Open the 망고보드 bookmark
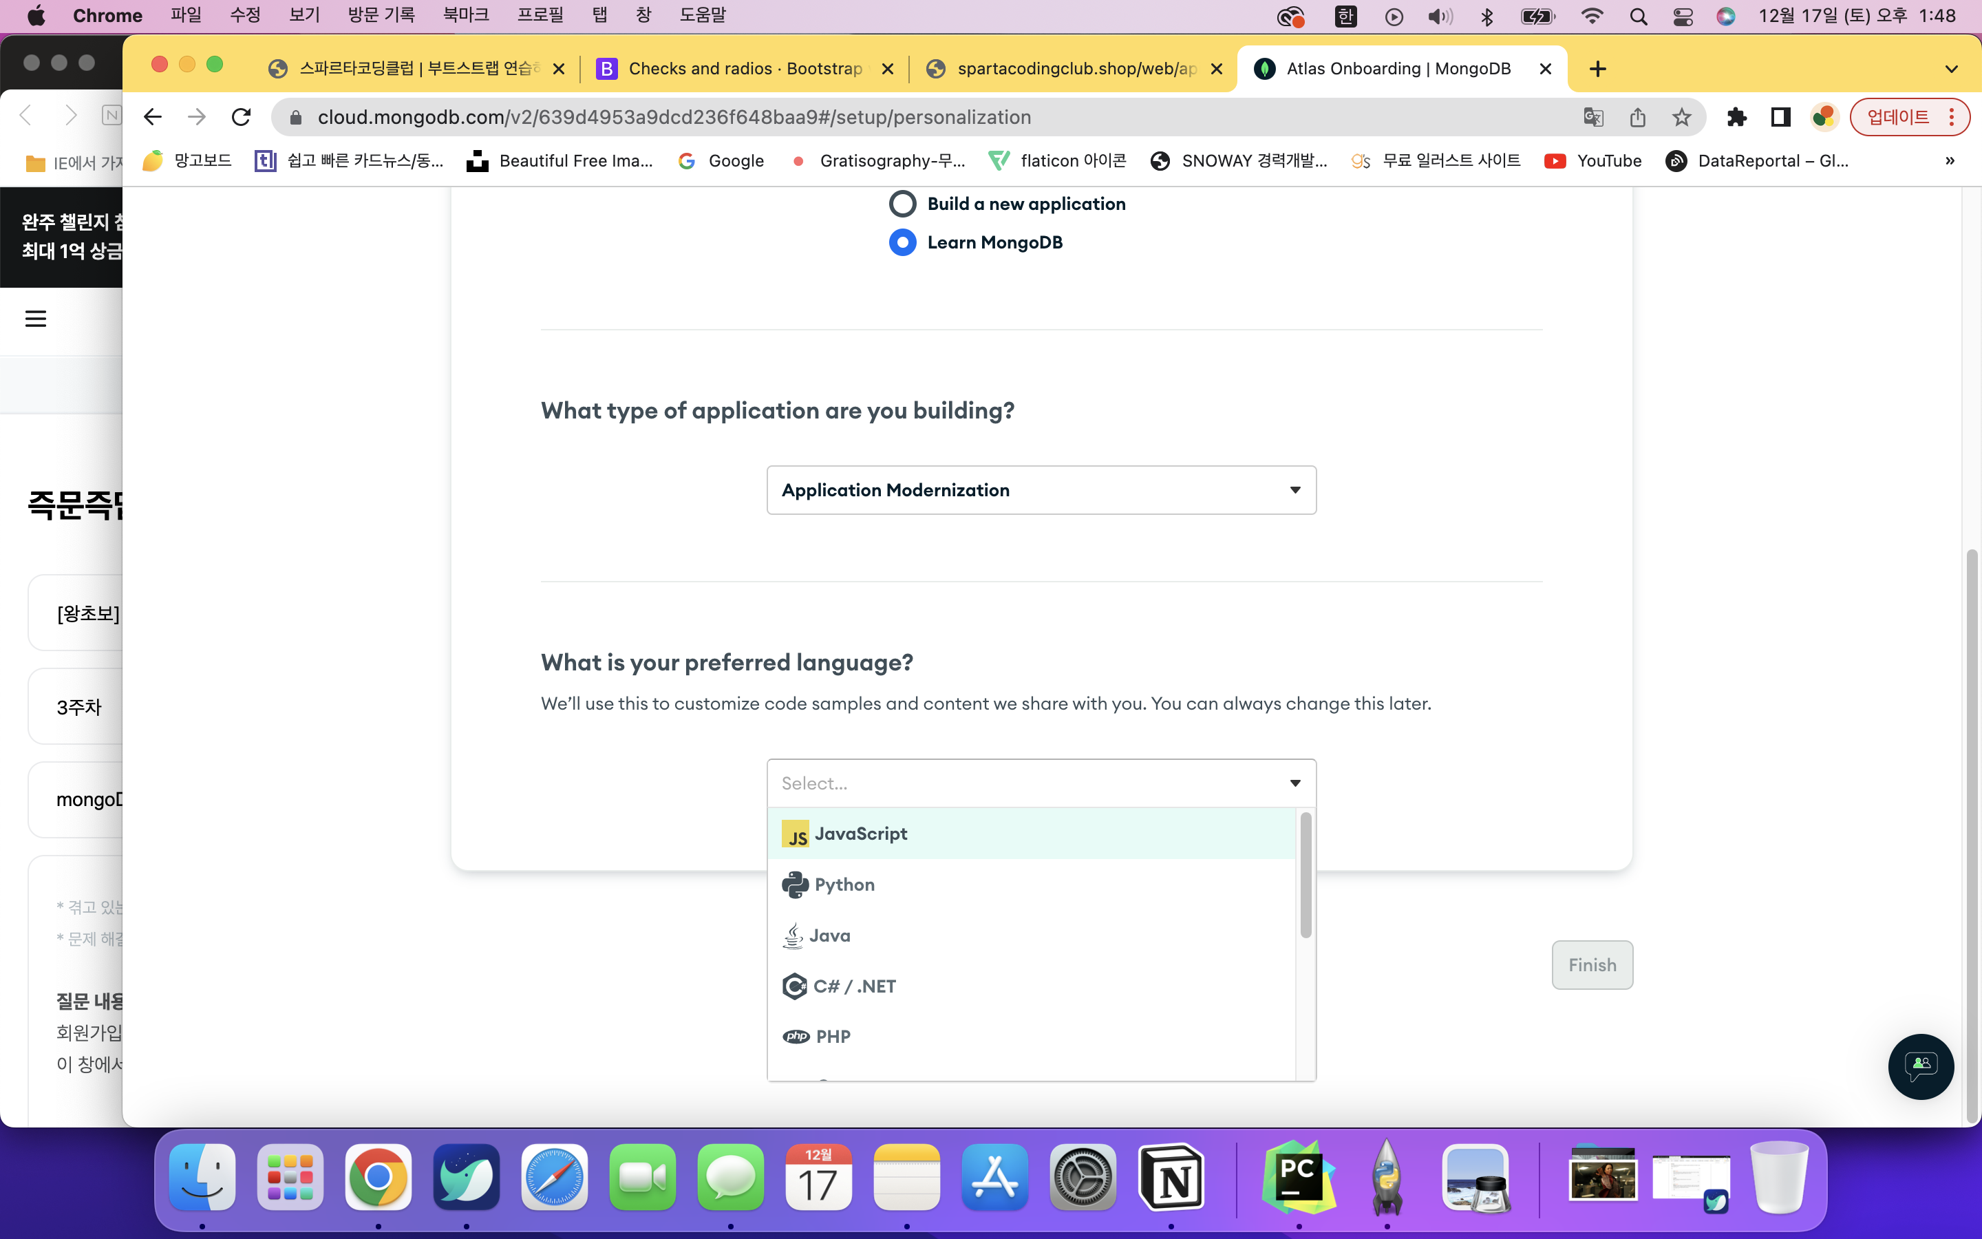Image resolution: width=1982 pixels, height=1239 pixels. click(189, 160)
